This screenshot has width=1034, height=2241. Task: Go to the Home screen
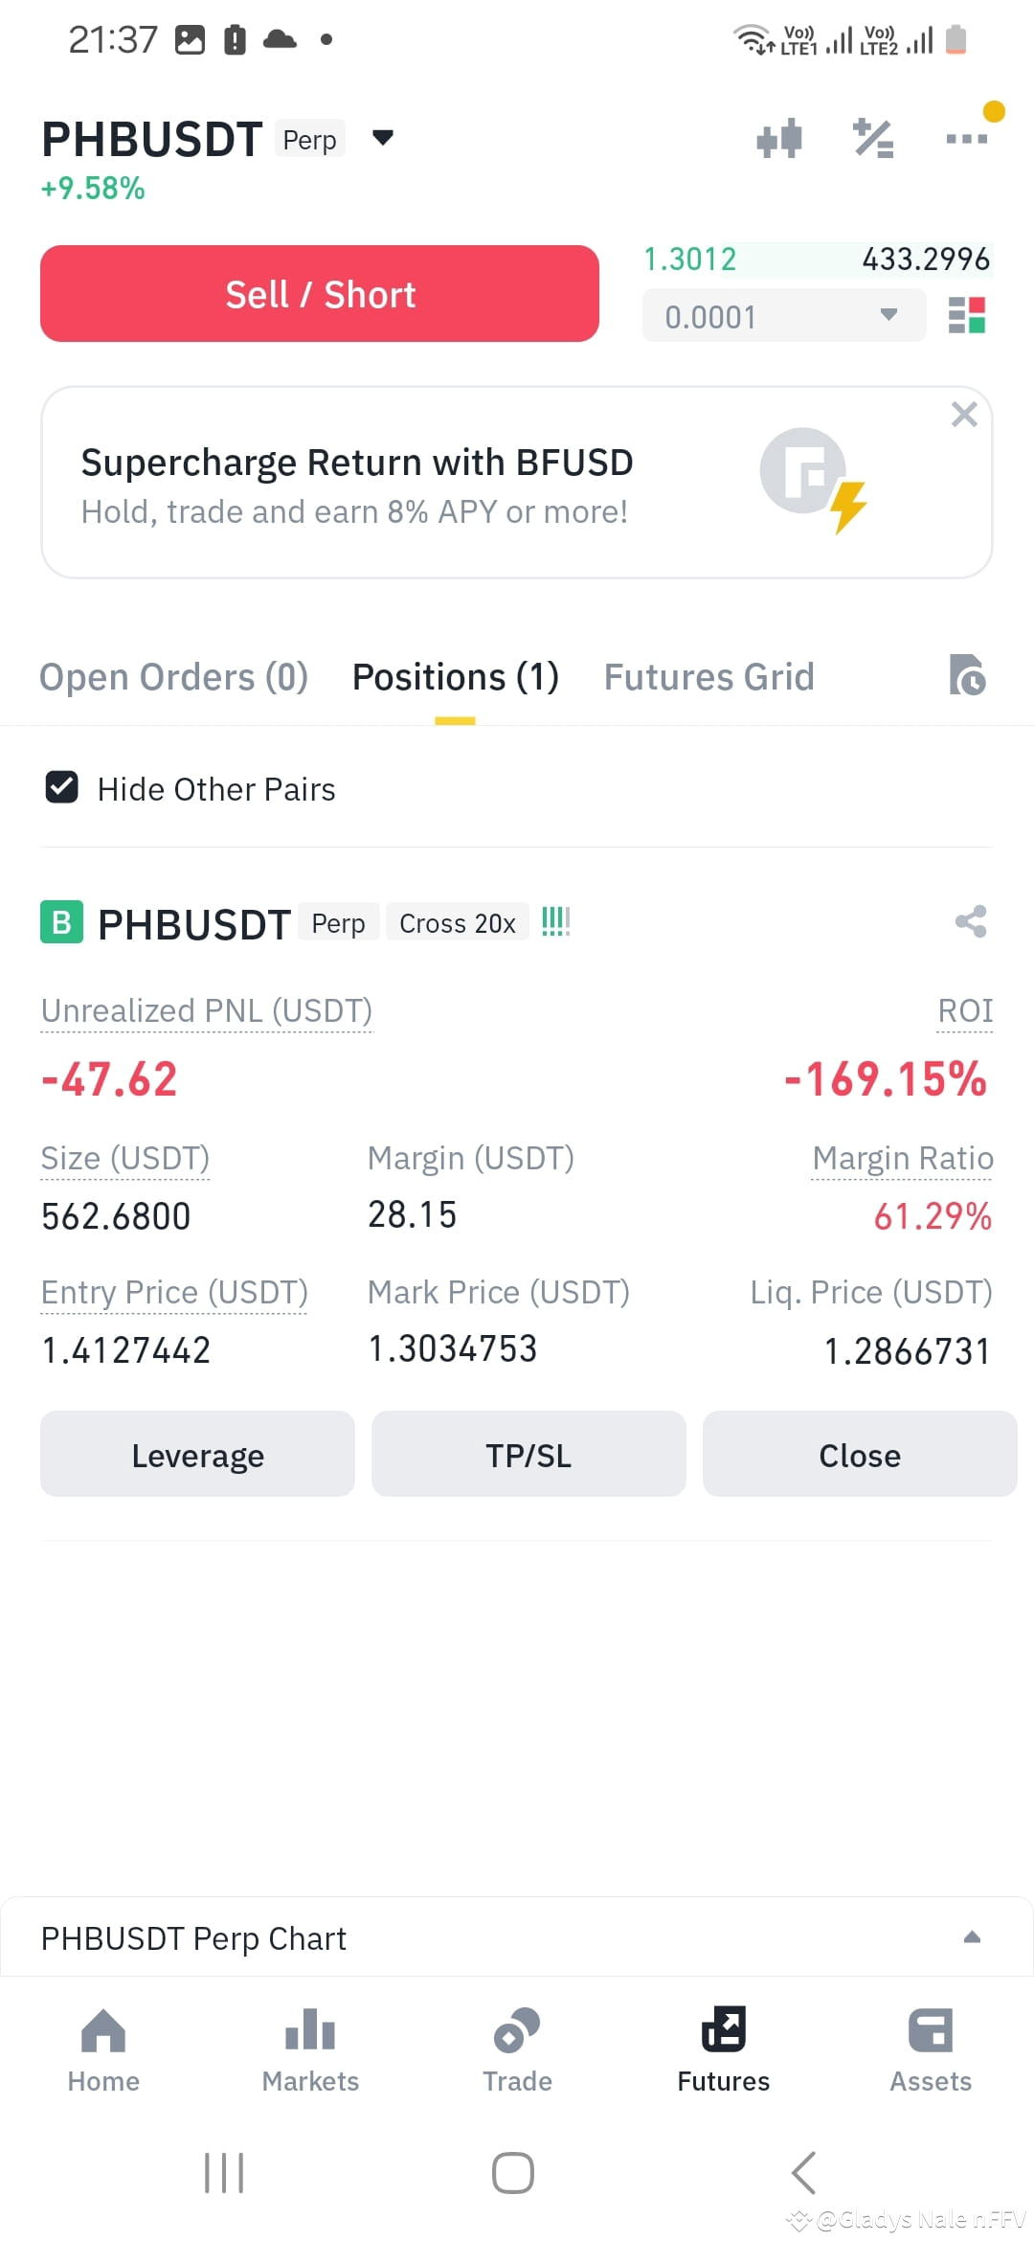click(103, 2050)
